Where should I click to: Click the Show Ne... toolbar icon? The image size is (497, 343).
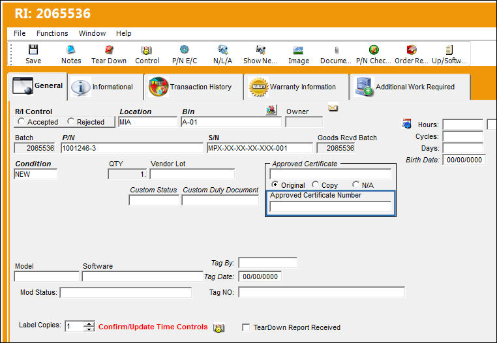(260, 50)
